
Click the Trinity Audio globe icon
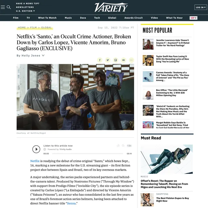(45, 149)
